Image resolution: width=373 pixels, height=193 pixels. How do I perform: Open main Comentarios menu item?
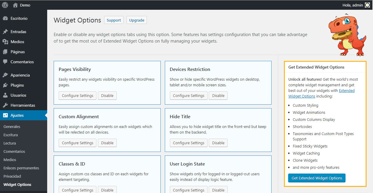pyautogui.click(x=24, y=62)
